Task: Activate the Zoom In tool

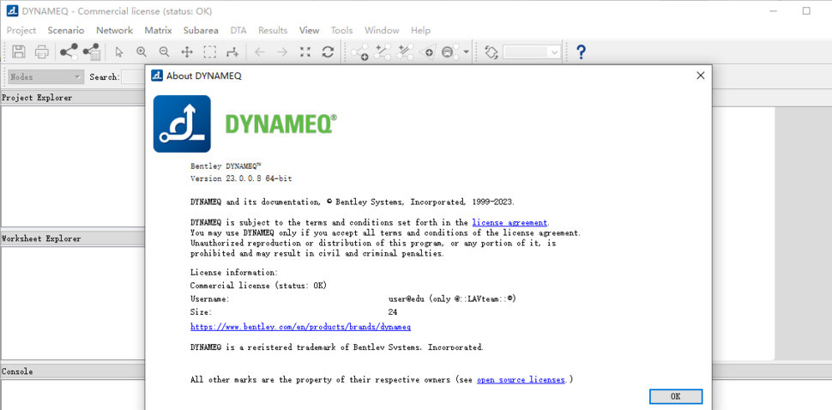Action: click(142, 51)
